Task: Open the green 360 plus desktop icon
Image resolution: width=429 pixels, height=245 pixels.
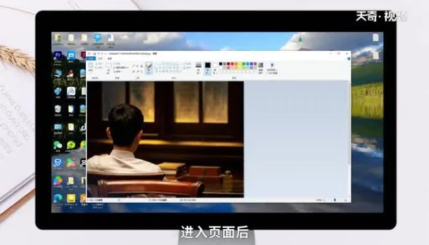Action: [x=71, y=145]
